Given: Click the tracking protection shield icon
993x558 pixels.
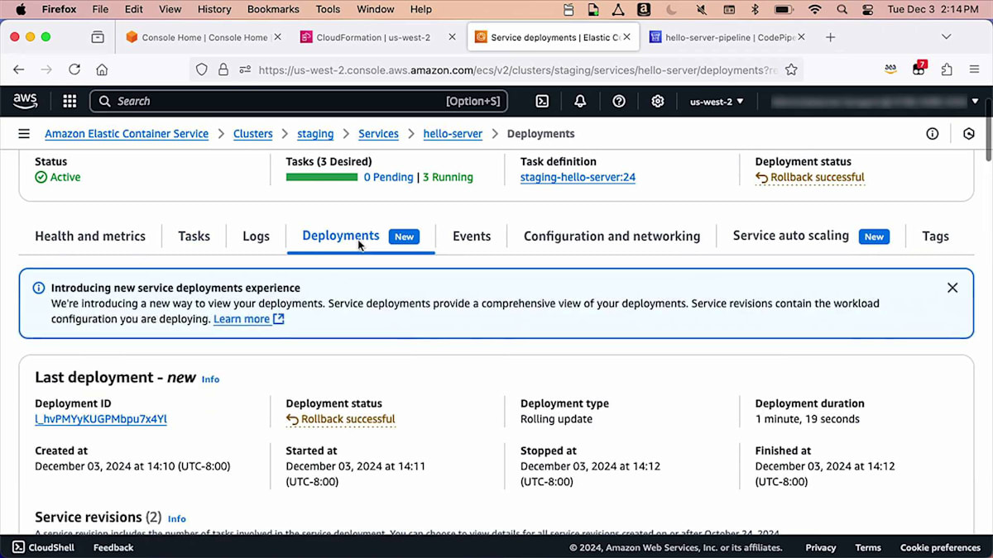Looking at the screenshot, I should click(x=202, y=70).
